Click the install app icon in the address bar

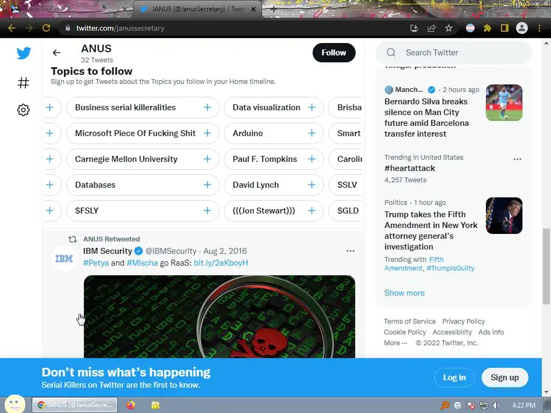point(414,28)
